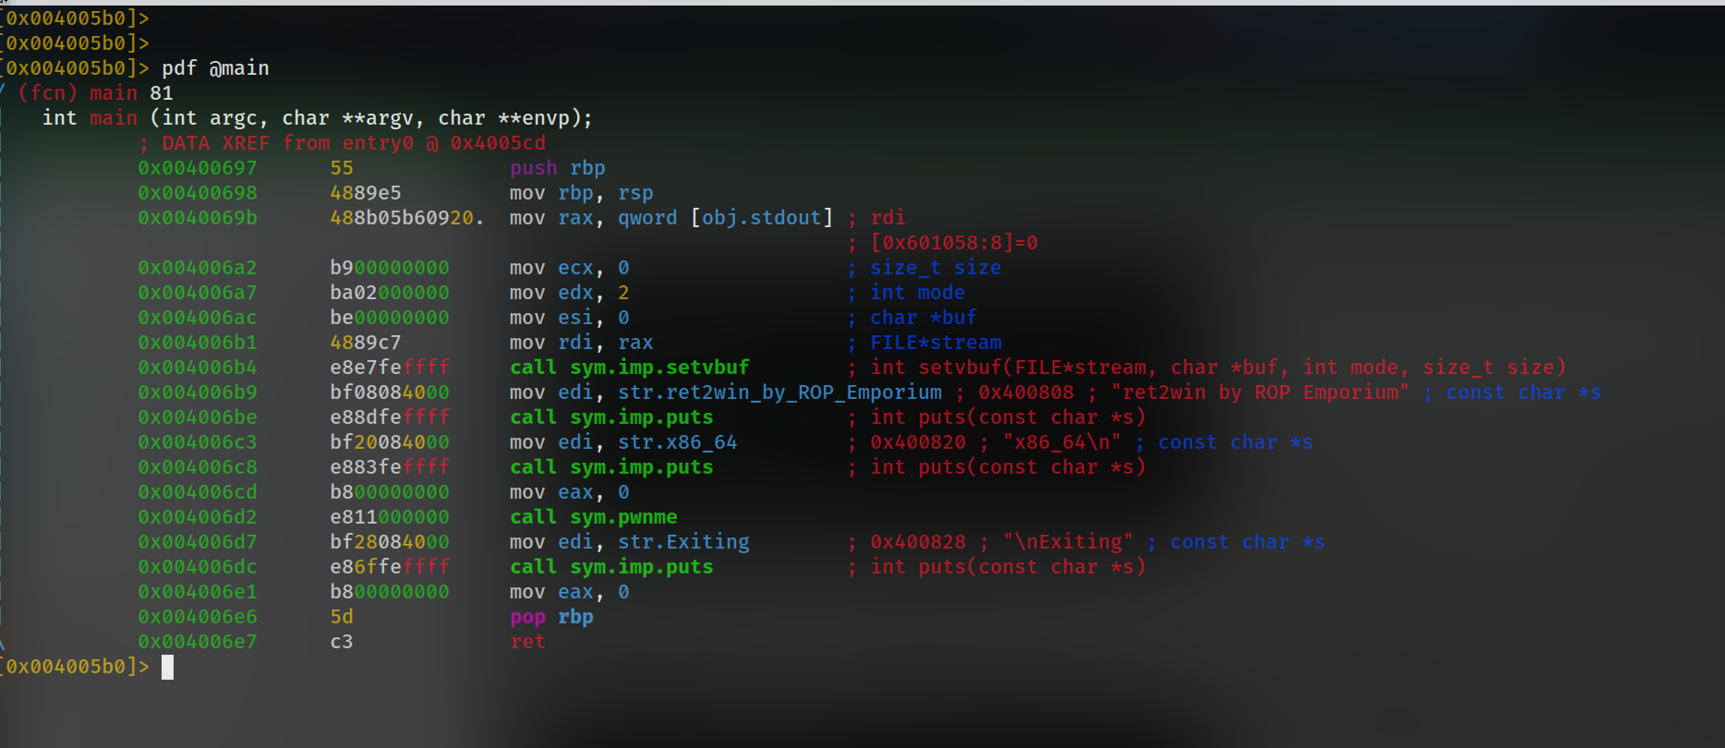Screen dimensions: 1725x748
Task: Click opcode bytes e811000000
Action: [x=390, y=517]
